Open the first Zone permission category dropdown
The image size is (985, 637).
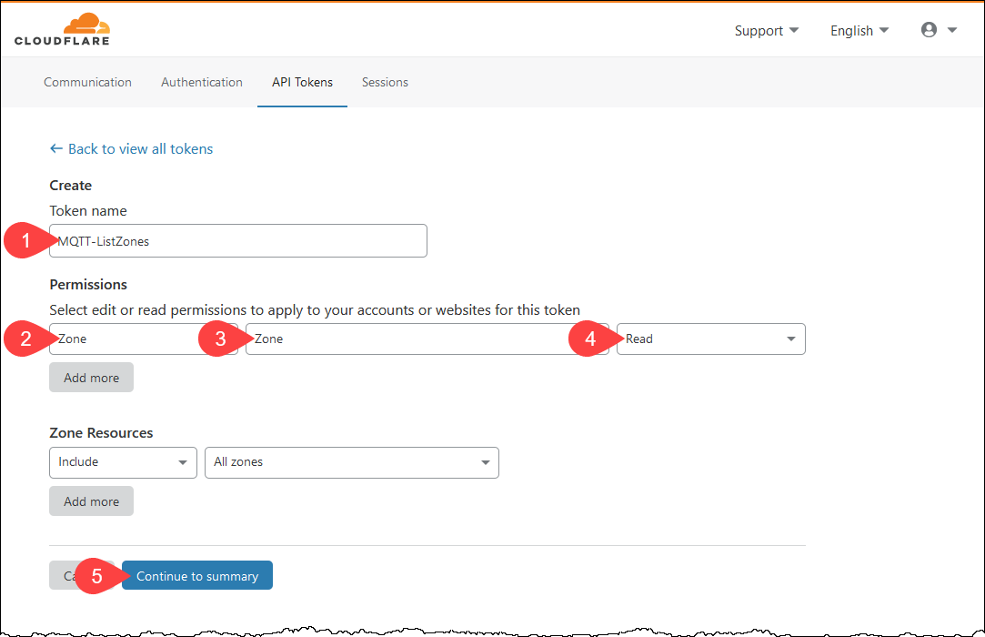143,339
